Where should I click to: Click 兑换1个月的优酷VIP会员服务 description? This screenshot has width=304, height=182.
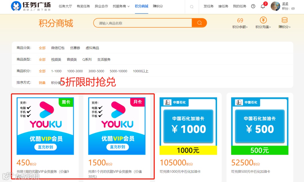tap(115, 174)
